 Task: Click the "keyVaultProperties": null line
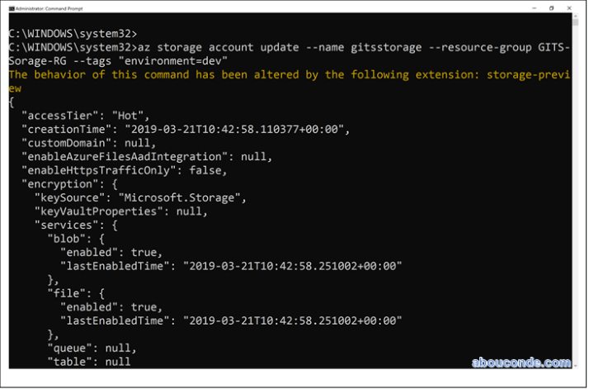(x=120, y=211)
